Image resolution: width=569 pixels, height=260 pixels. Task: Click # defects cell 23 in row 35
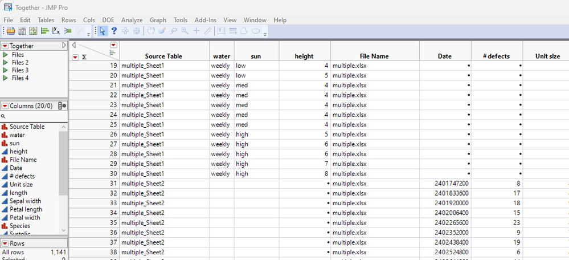[497, 222]
